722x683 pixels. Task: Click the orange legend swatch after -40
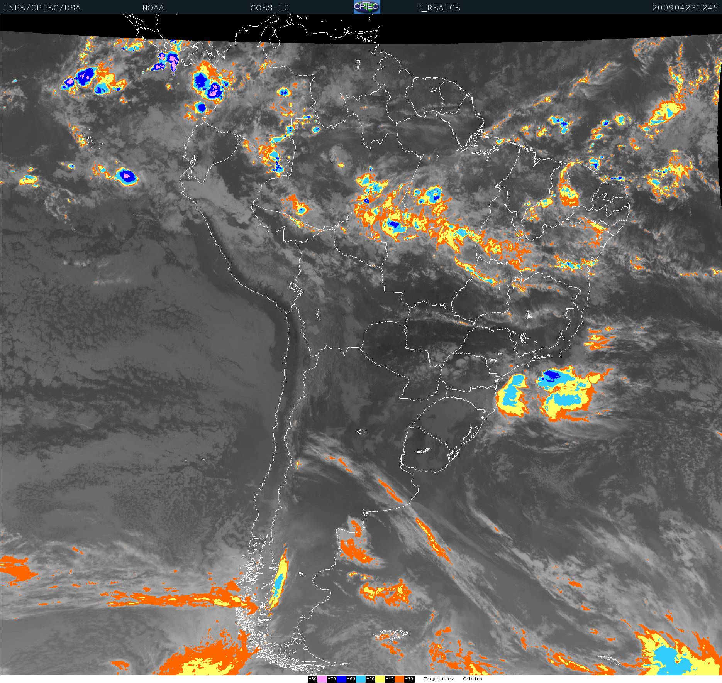click(x=399, y=679)
